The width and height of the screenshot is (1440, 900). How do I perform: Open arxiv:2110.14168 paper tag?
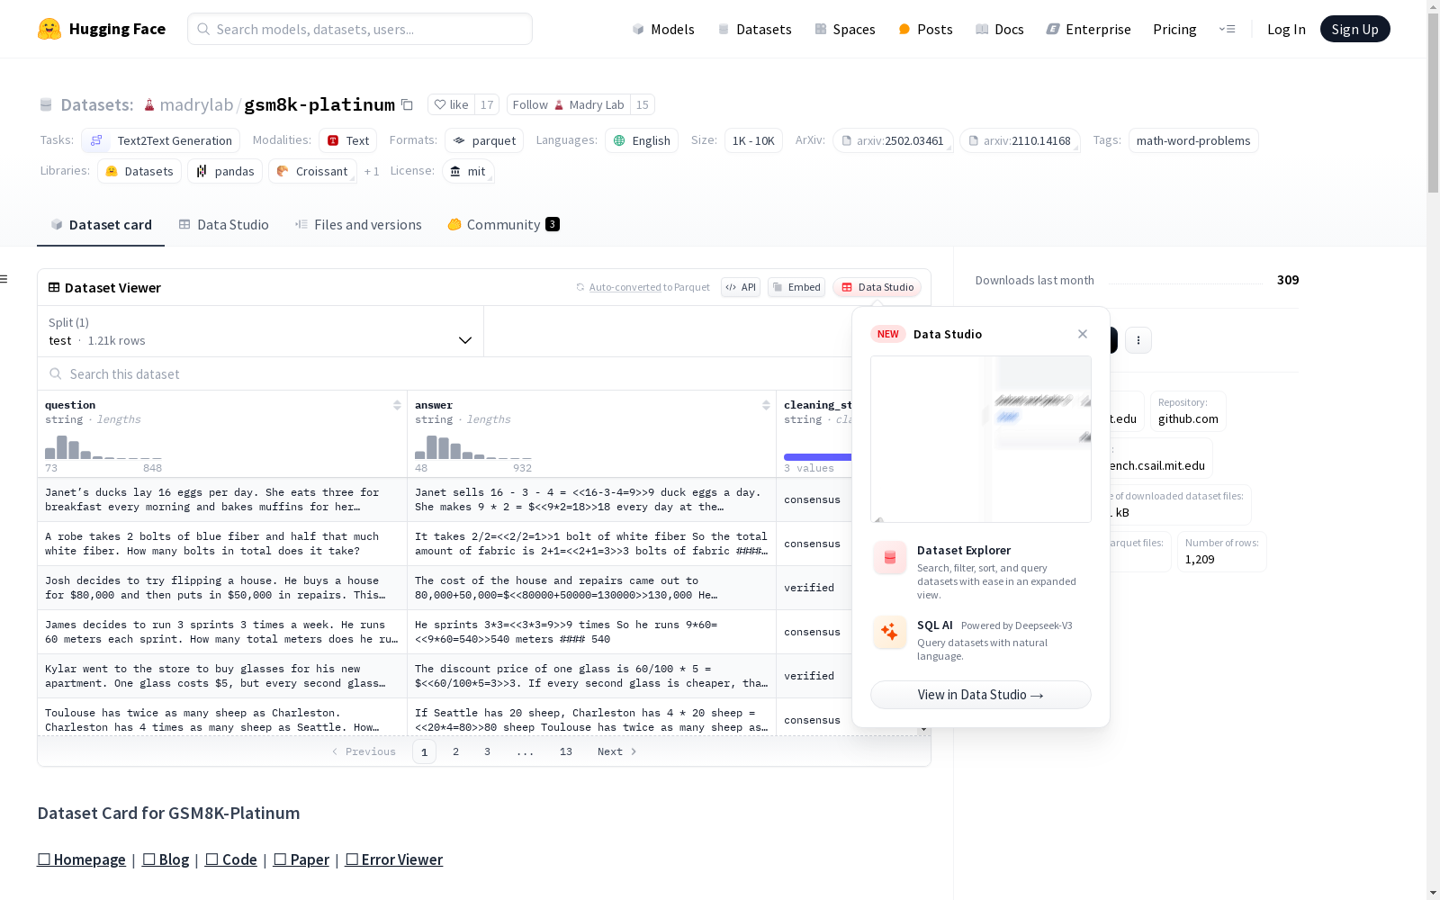1020,140
